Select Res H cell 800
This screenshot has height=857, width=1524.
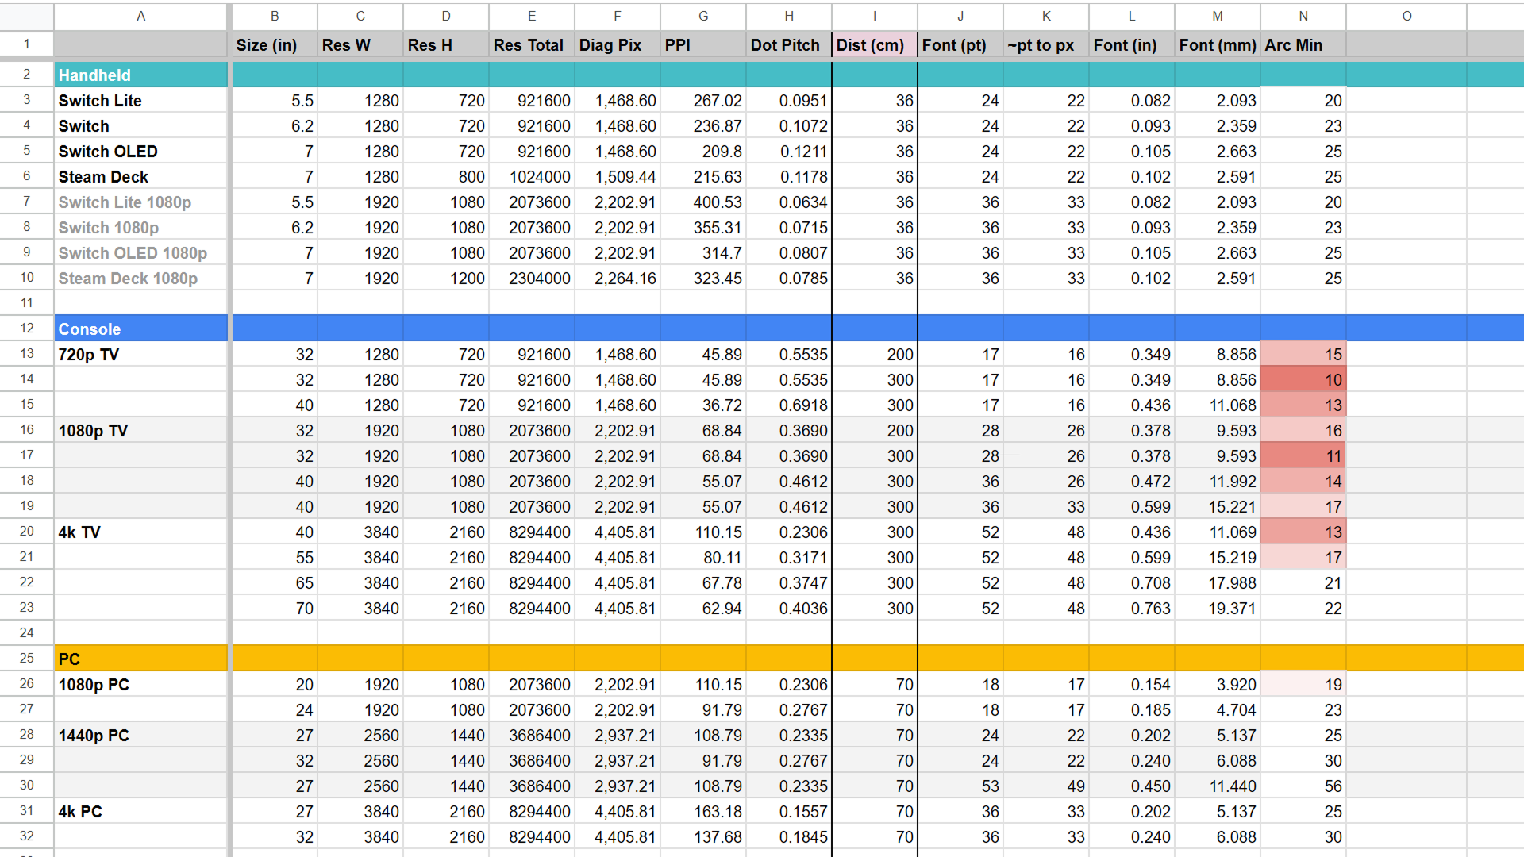point(446,176)
